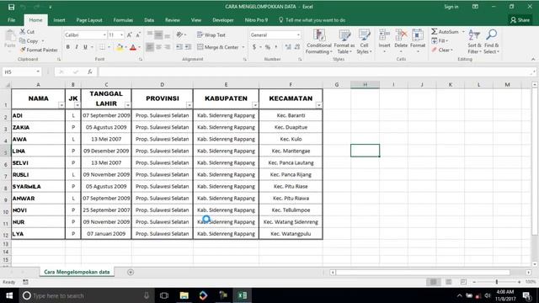Image resolution: width=539 pixels, height=303 pixels.
Task: Apply Percent Style format
Action: click(268, 47)
